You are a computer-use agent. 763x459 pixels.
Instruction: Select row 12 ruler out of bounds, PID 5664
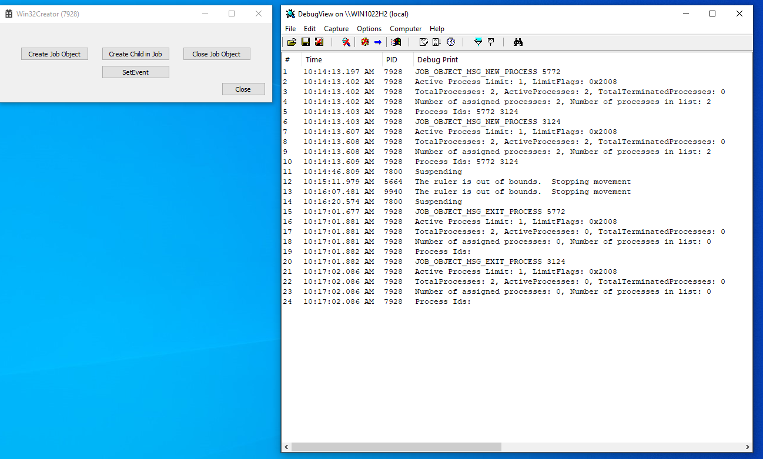(517, 182)
